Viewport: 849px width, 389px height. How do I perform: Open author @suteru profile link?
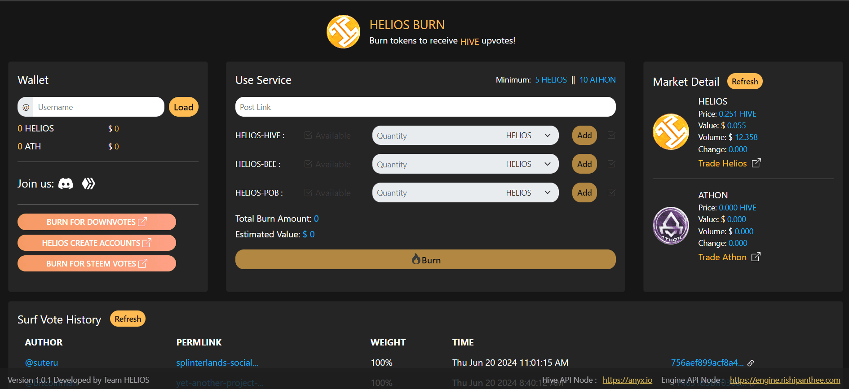click(41, 363)
